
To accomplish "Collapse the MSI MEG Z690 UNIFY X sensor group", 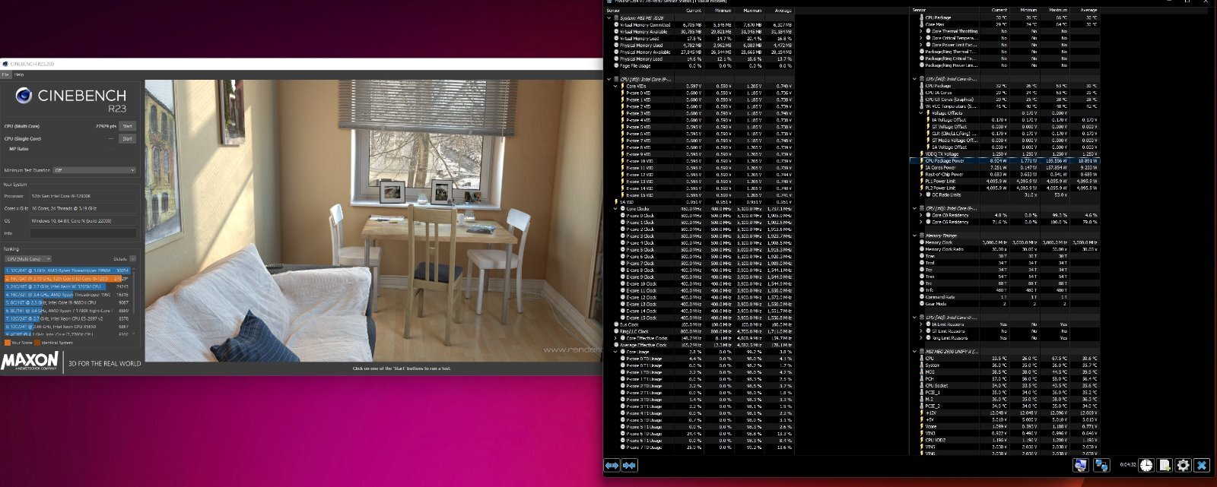I will pos(914,352).
